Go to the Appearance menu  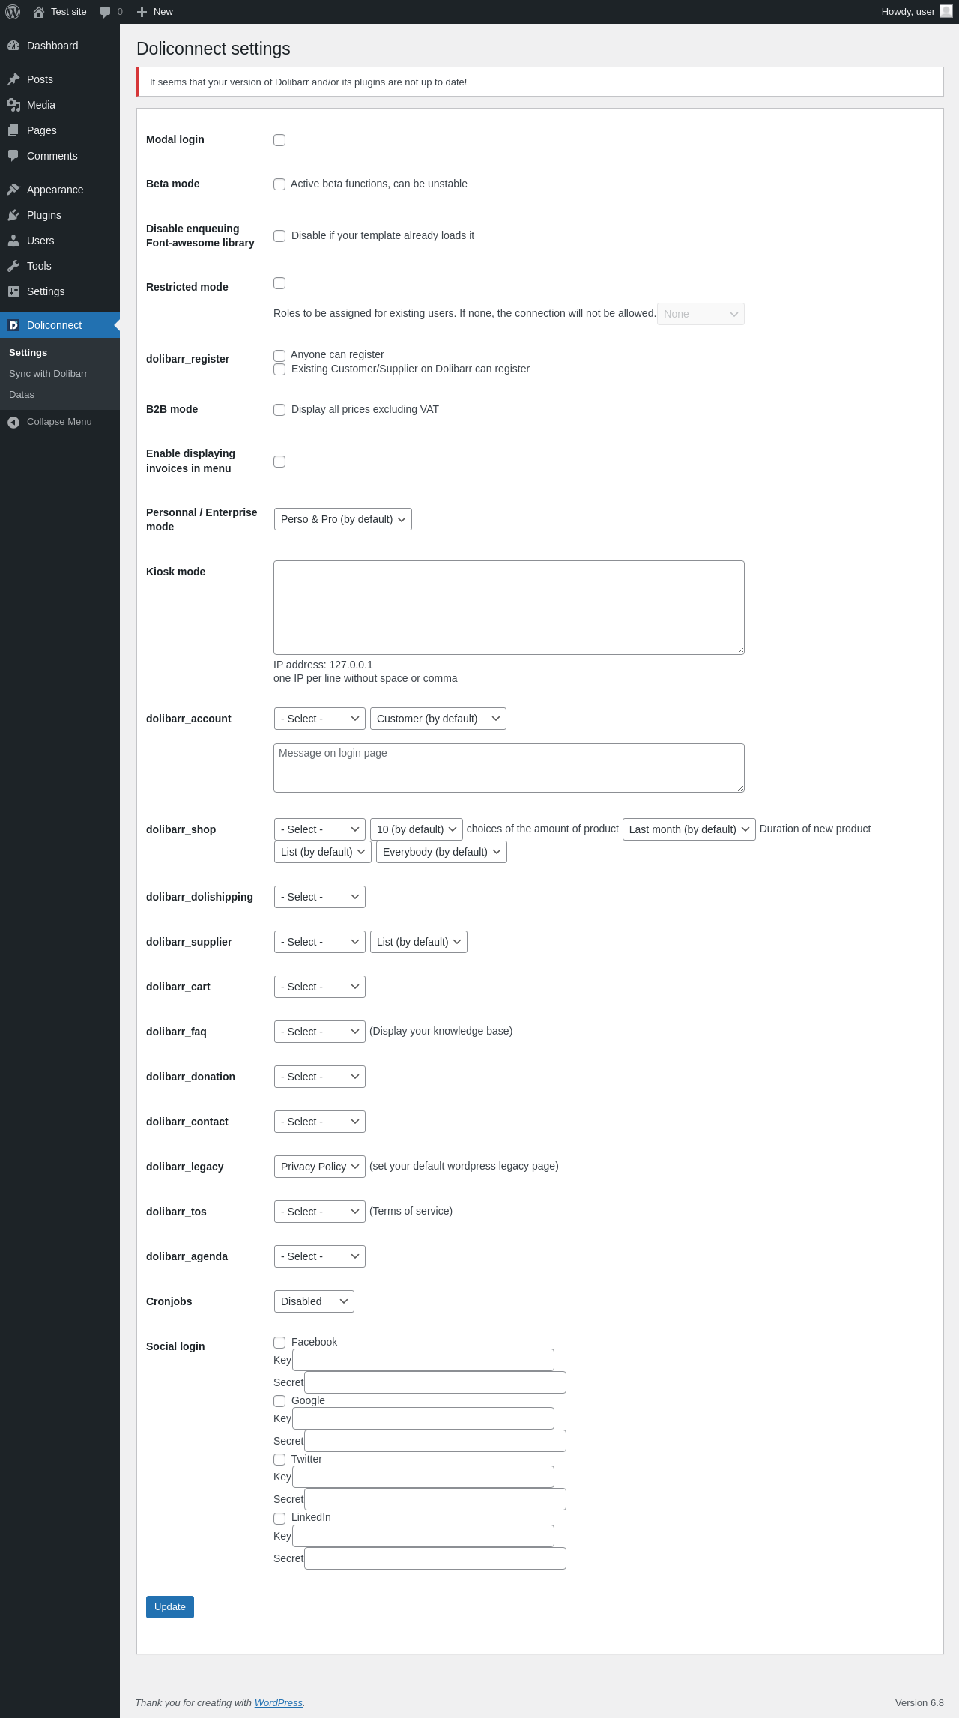tap(55, 190)
